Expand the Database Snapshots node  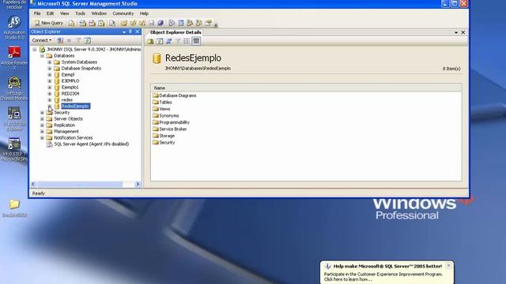[x=50, y=69]
